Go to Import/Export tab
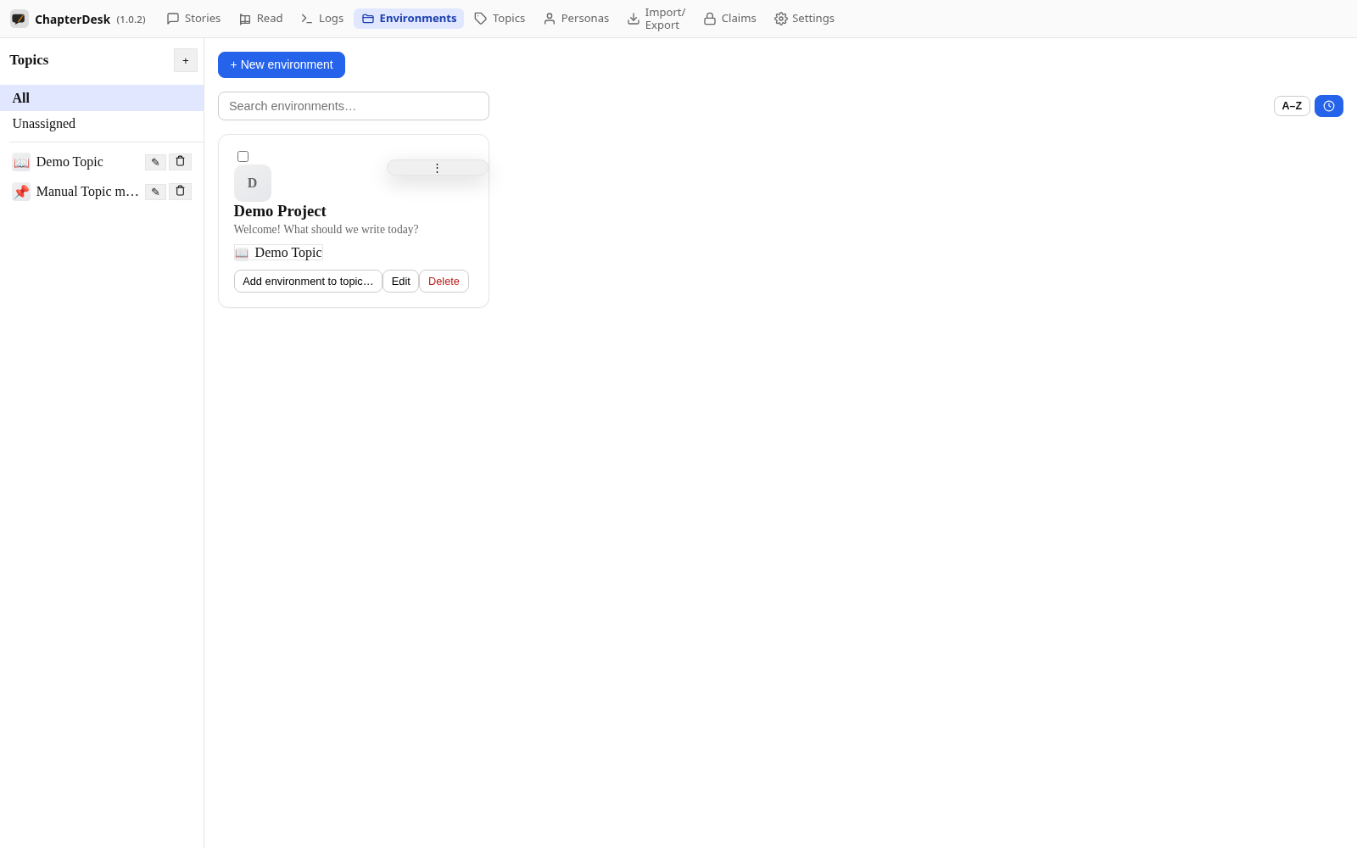The image size is (1357, 848). coord(656,19)
